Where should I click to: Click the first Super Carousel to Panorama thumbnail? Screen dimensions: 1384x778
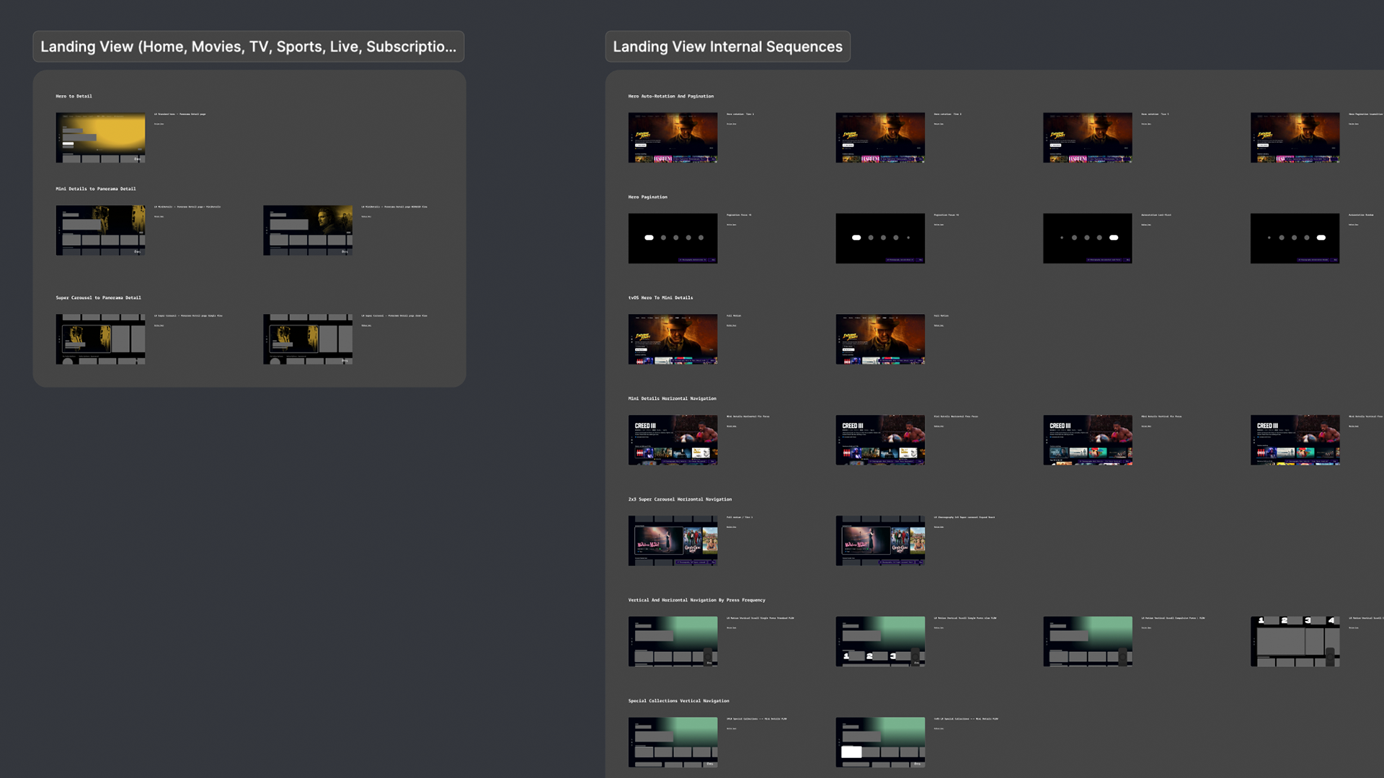pyautogui.click(x=100, y=339)
